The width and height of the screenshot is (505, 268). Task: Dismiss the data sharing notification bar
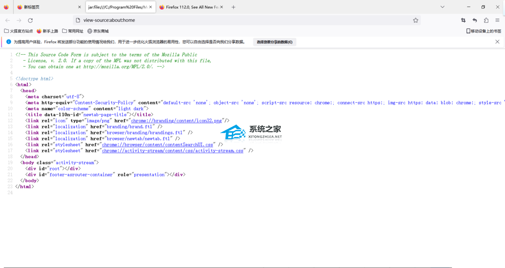click(497, 42)
